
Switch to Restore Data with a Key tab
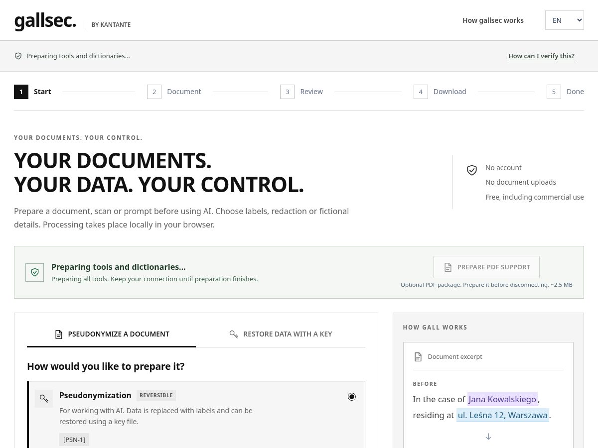(281, 334)
